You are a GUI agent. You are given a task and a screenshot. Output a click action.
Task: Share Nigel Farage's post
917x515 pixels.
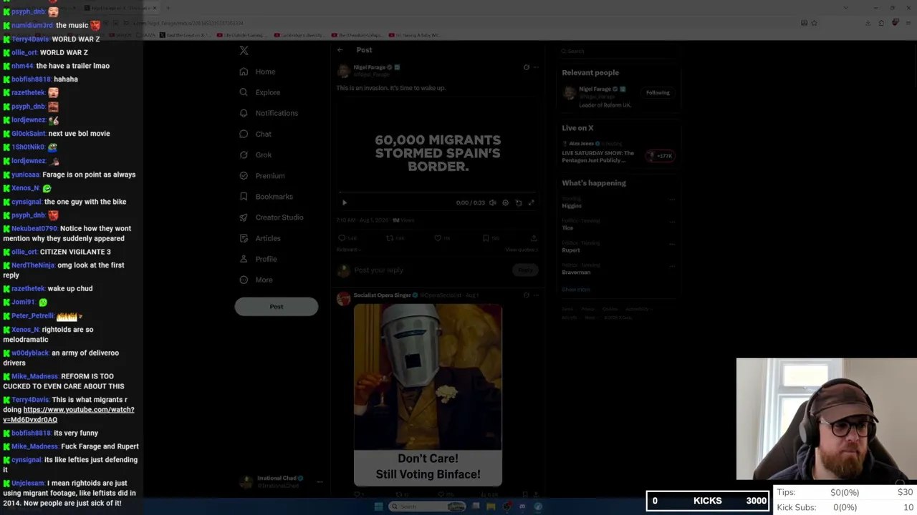tap(534, 238)
